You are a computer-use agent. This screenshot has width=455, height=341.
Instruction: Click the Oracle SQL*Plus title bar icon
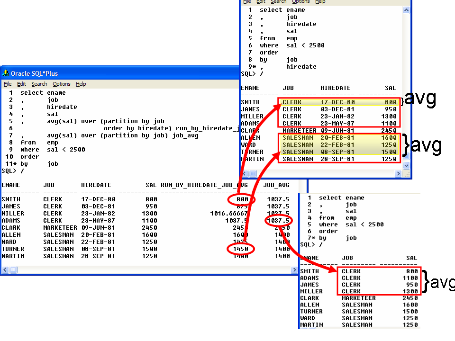click(x=6, y=73)
